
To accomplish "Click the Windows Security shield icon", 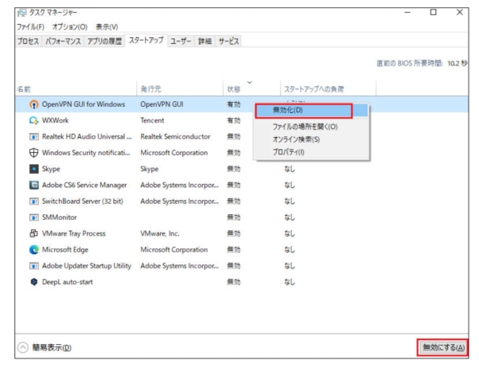I will 33,153.
